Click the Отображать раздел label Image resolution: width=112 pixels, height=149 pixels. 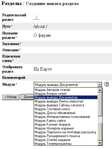pyautogui.click(x=12, y=69)
